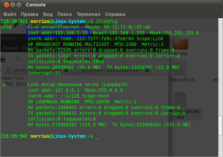
Task: Click RX packets:1990431 text
Action: (x=52, y=107)
